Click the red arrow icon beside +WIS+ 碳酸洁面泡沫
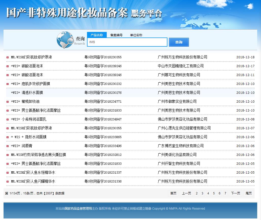Image resolution: width=261 pixels, height=220 pixels. click(x=8, y=66)
